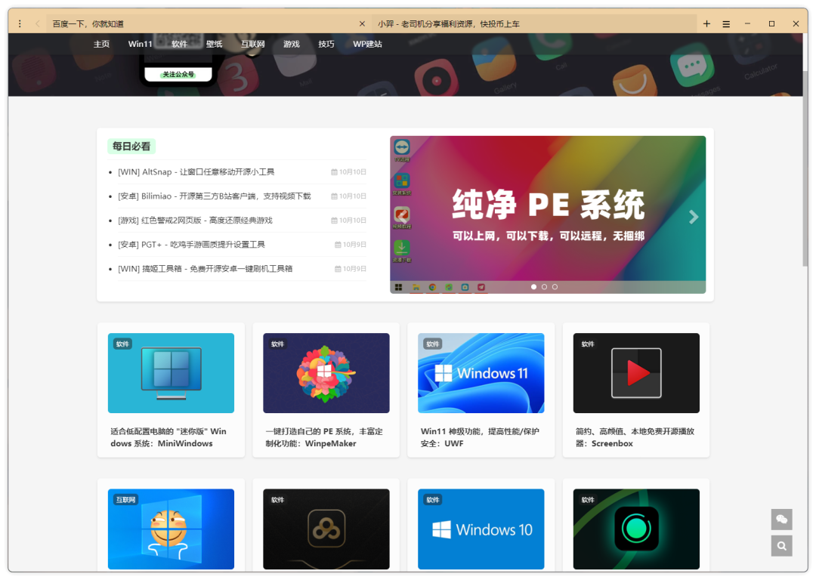This screenshot has width=816, height=580.
Task: Select the third carousel dot
Action: pyautogui.click(x=555, y=287)
